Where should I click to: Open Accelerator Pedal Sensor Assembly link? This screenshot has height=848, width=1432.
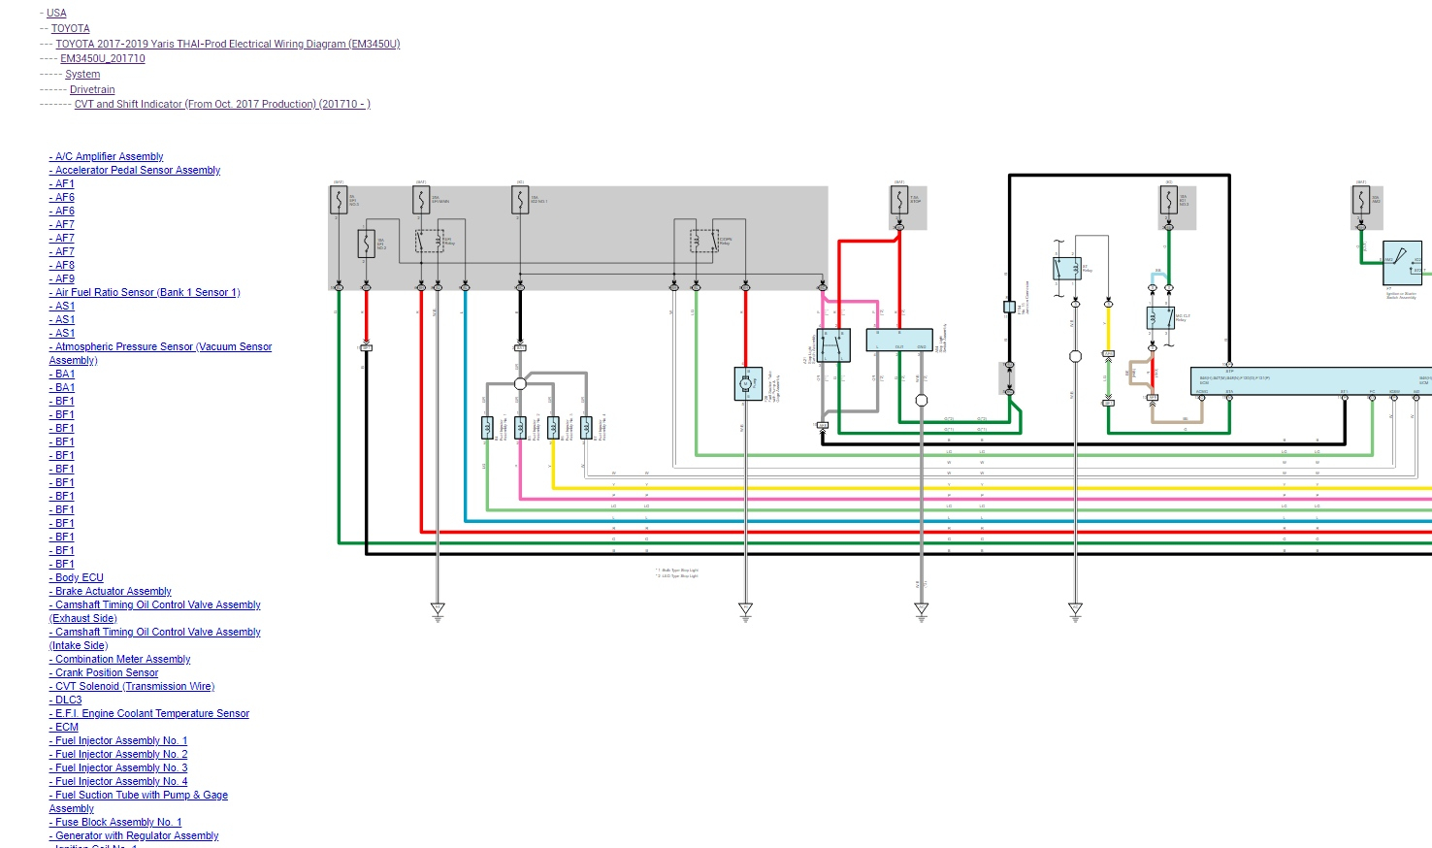pos(135,170)
